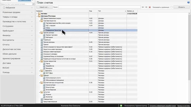
Task: Sort by the Тип column header
Action: [112, 11]
